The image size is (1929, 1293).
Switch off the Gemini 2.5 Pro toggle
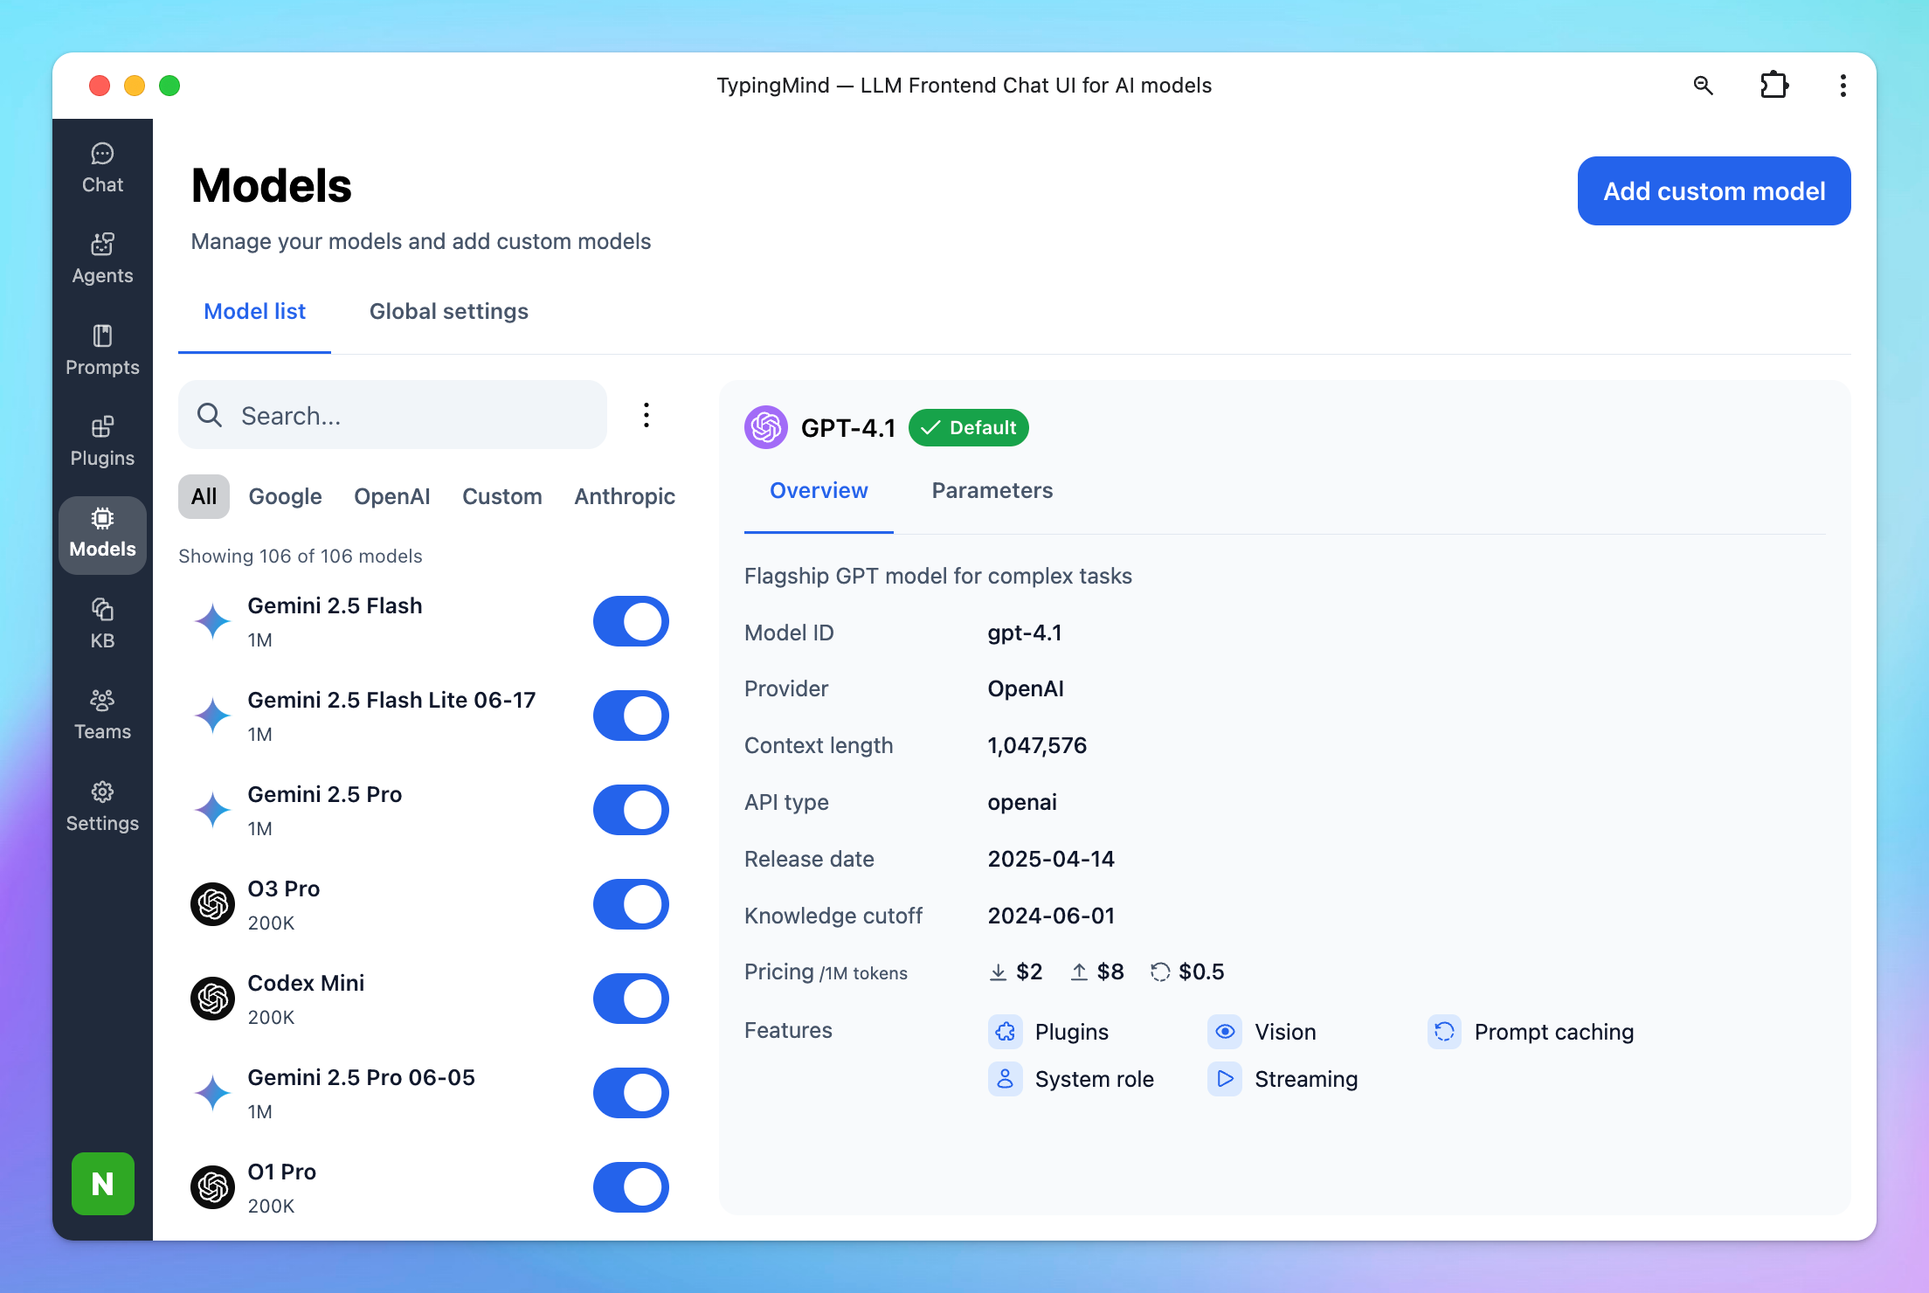pos(631,810)
